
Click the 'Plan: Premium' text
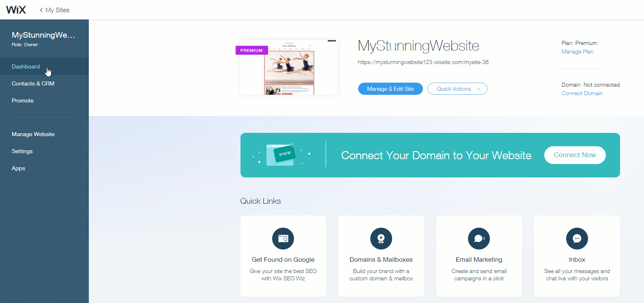point(579,43)
